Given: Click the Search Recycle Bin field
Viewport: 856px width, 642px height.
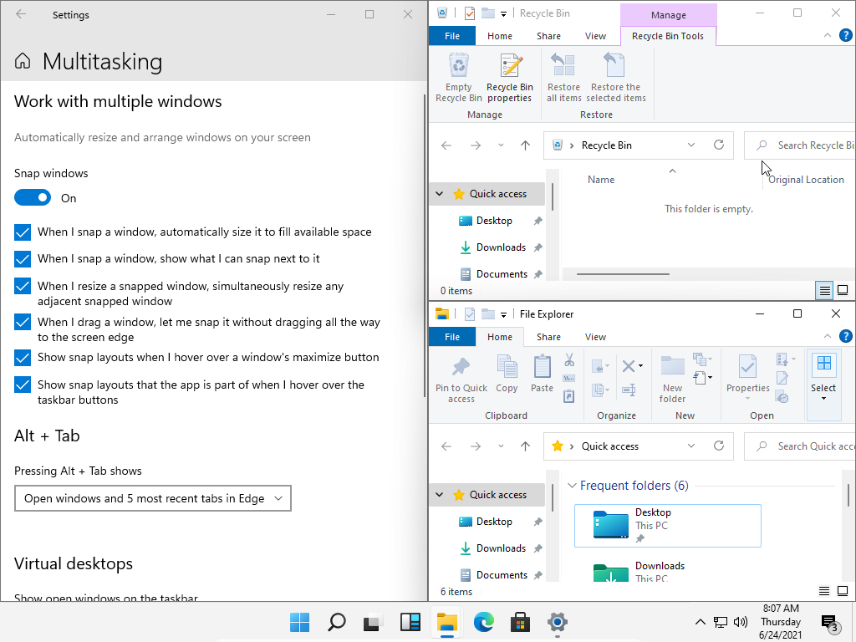Looking at the screenshot, I should (800, 145).
